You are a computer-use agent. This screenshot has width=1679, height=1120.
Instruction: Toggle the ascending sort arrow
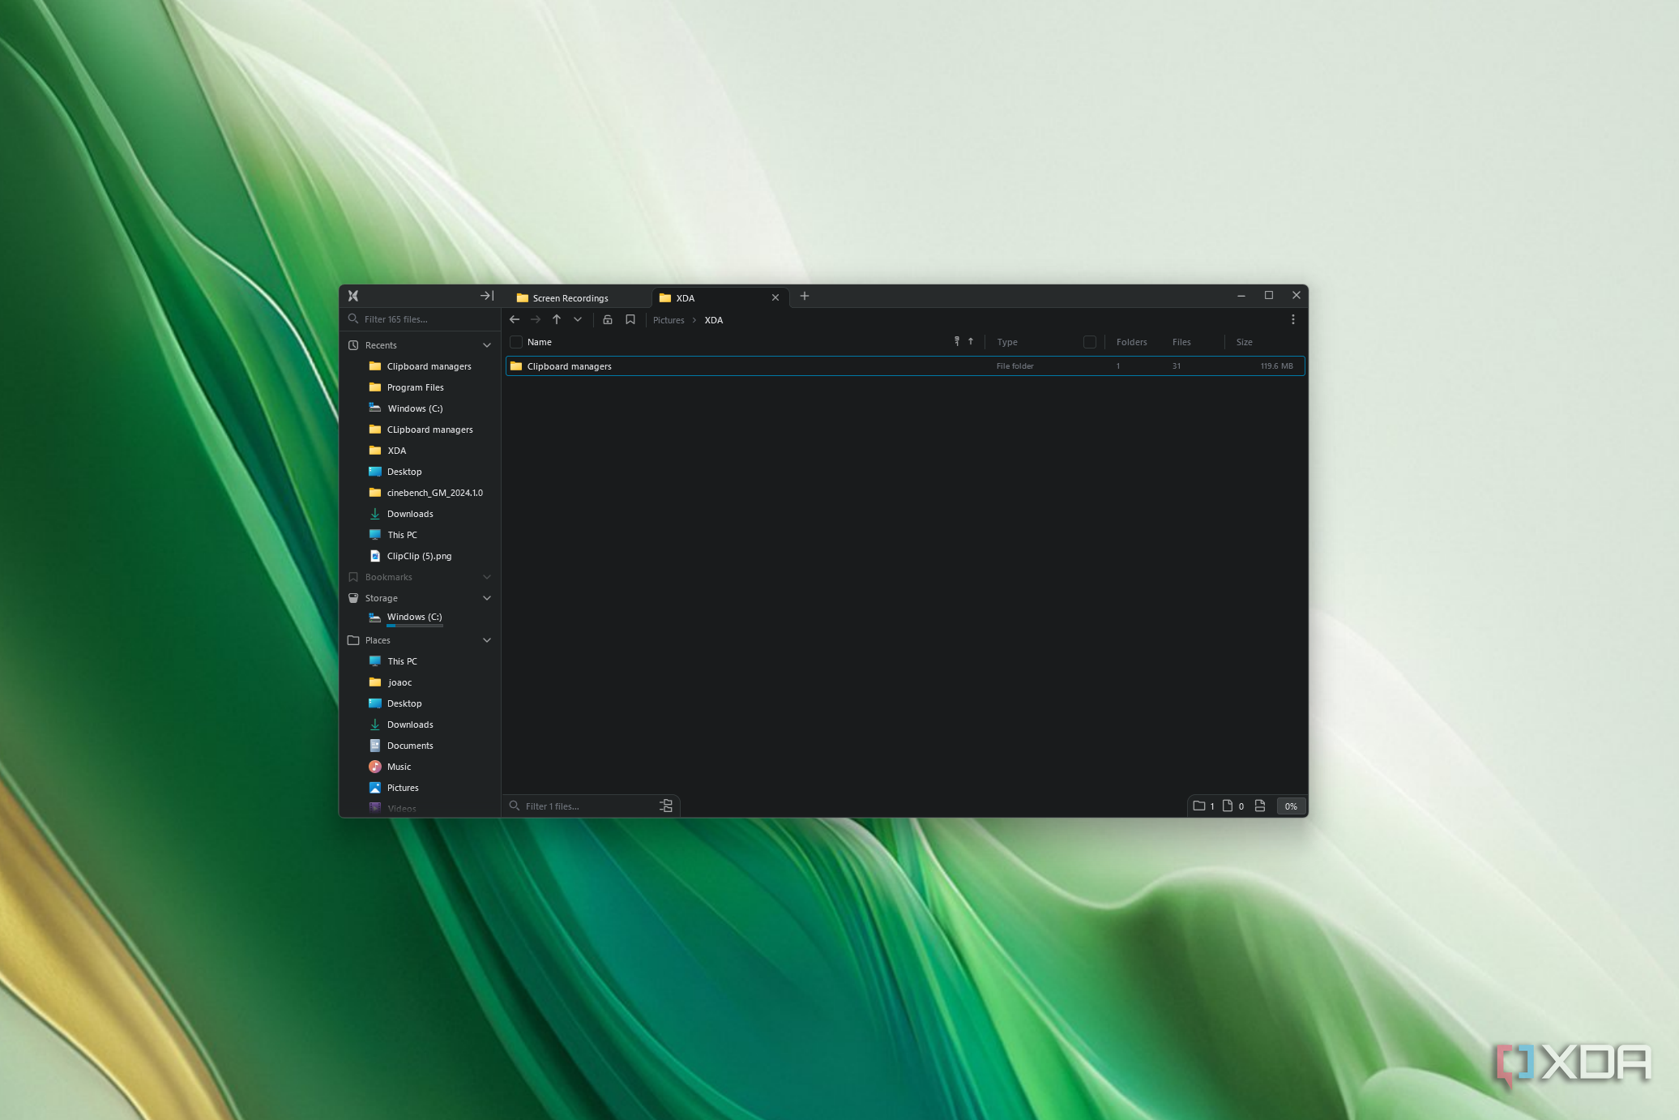click(x=971, y=341)
